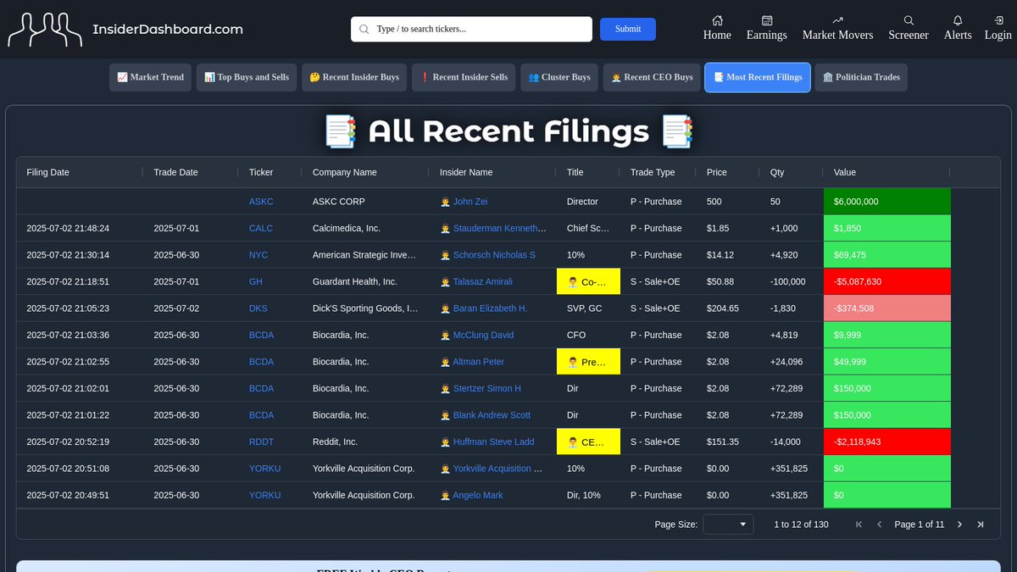
Task: Open insider Stertzer Simon H link
Action: pyautogui.click(x=487, y=389)
